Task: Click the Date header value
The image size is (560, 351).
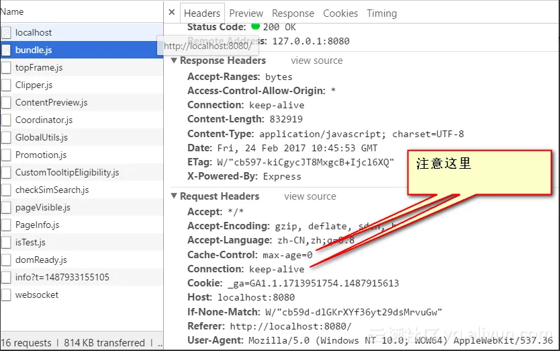Action: [297, 148]
